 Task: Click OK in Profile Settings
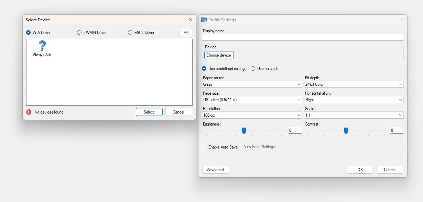tap(360, 170)
